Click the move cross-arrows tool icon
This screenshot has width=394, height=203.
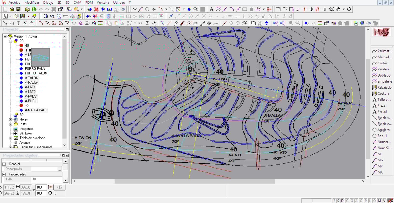[x=311, y=9]
